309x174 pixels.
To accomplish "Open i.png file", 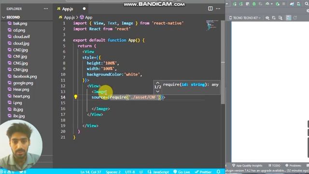I will pyautogui.click(x=17, y=103).
